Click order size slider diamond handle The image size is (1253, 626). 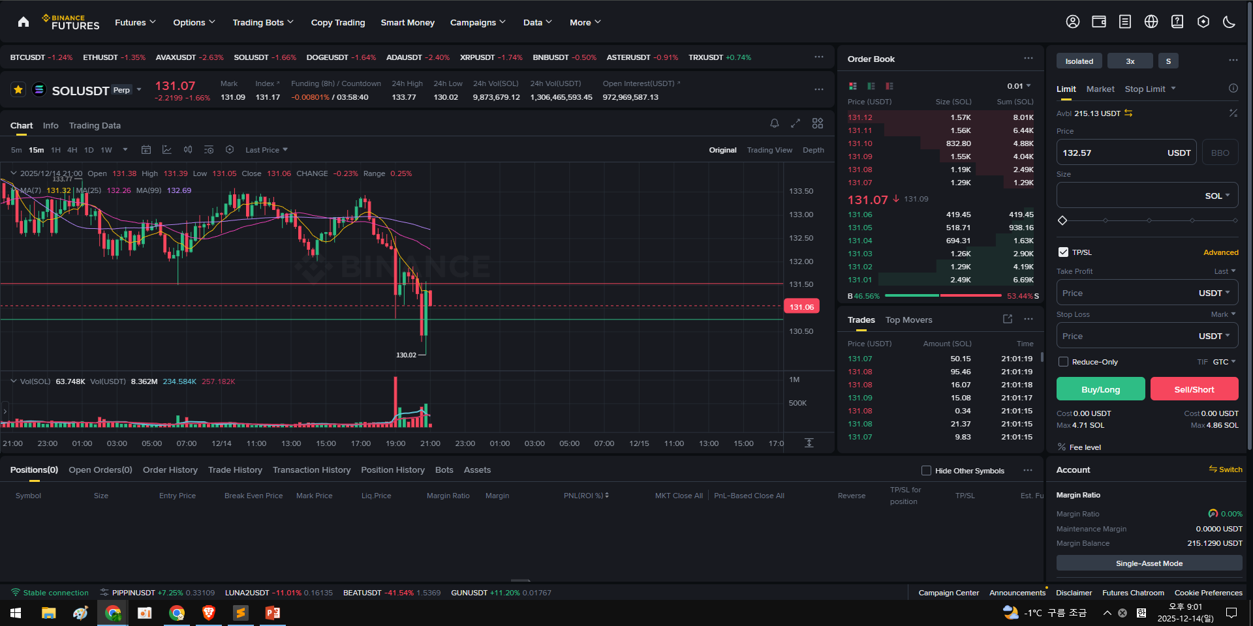[1062, 220]
